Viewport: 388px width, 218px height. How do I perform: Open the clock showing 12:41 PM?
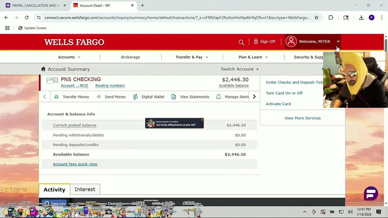tap(364, 212)
